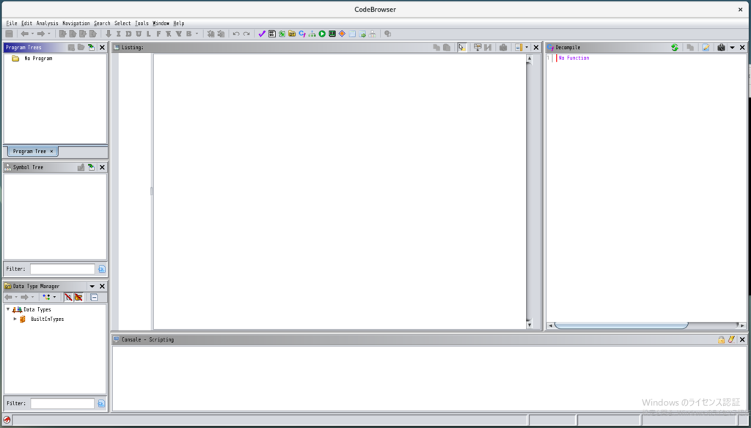
Task: Click the Data Type Manager filter options button
Action: (101, 404)
